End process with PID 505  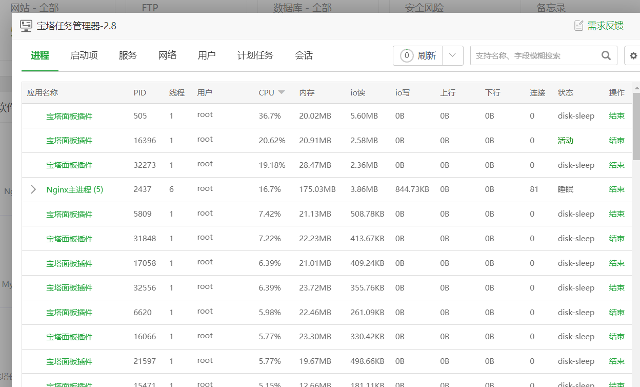pyautogui.click(x=617, y=116)
